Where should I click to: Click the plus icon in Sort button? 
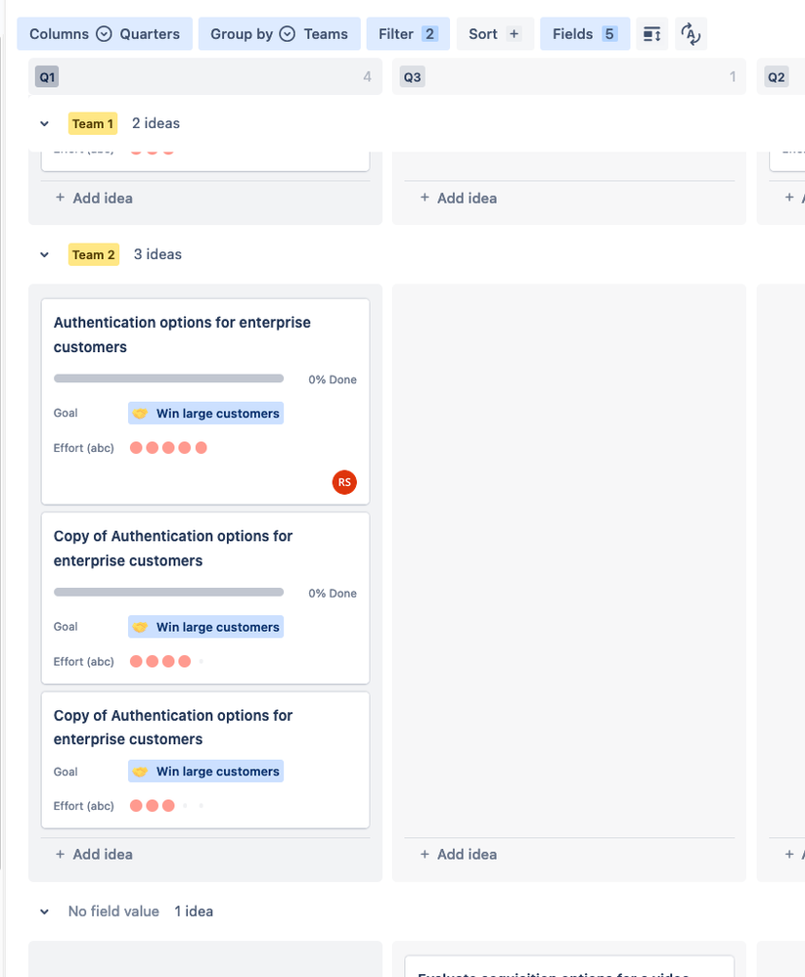tap(514, 33)
